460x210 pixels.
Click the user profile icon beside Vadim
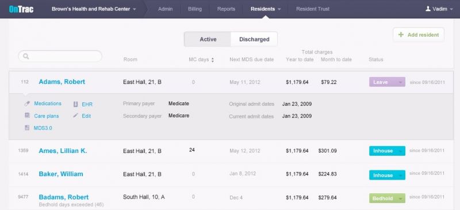point(428,9)
